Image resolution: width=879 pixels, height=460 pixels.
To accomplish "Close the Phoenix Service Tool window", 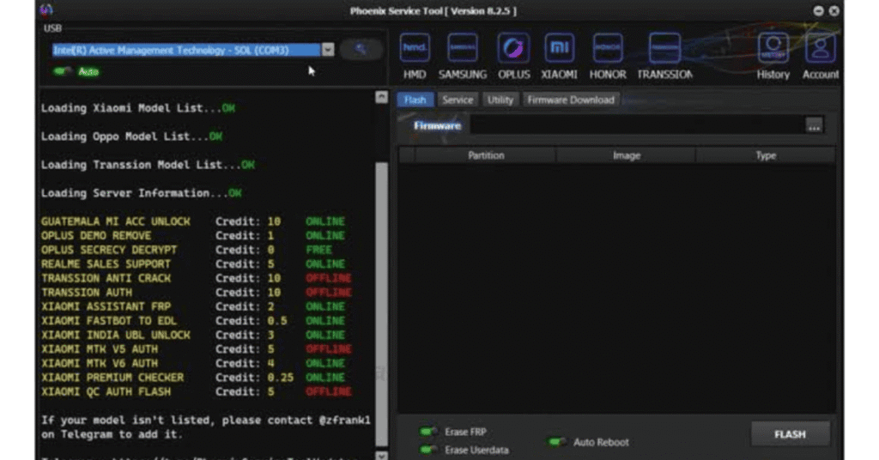I will click(834, 10).
